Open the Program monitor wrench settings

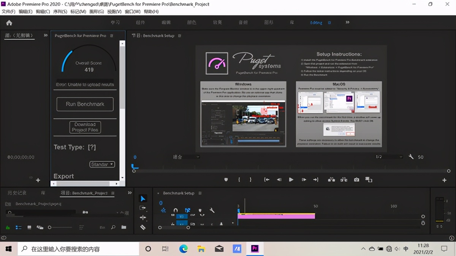[411, 157]
